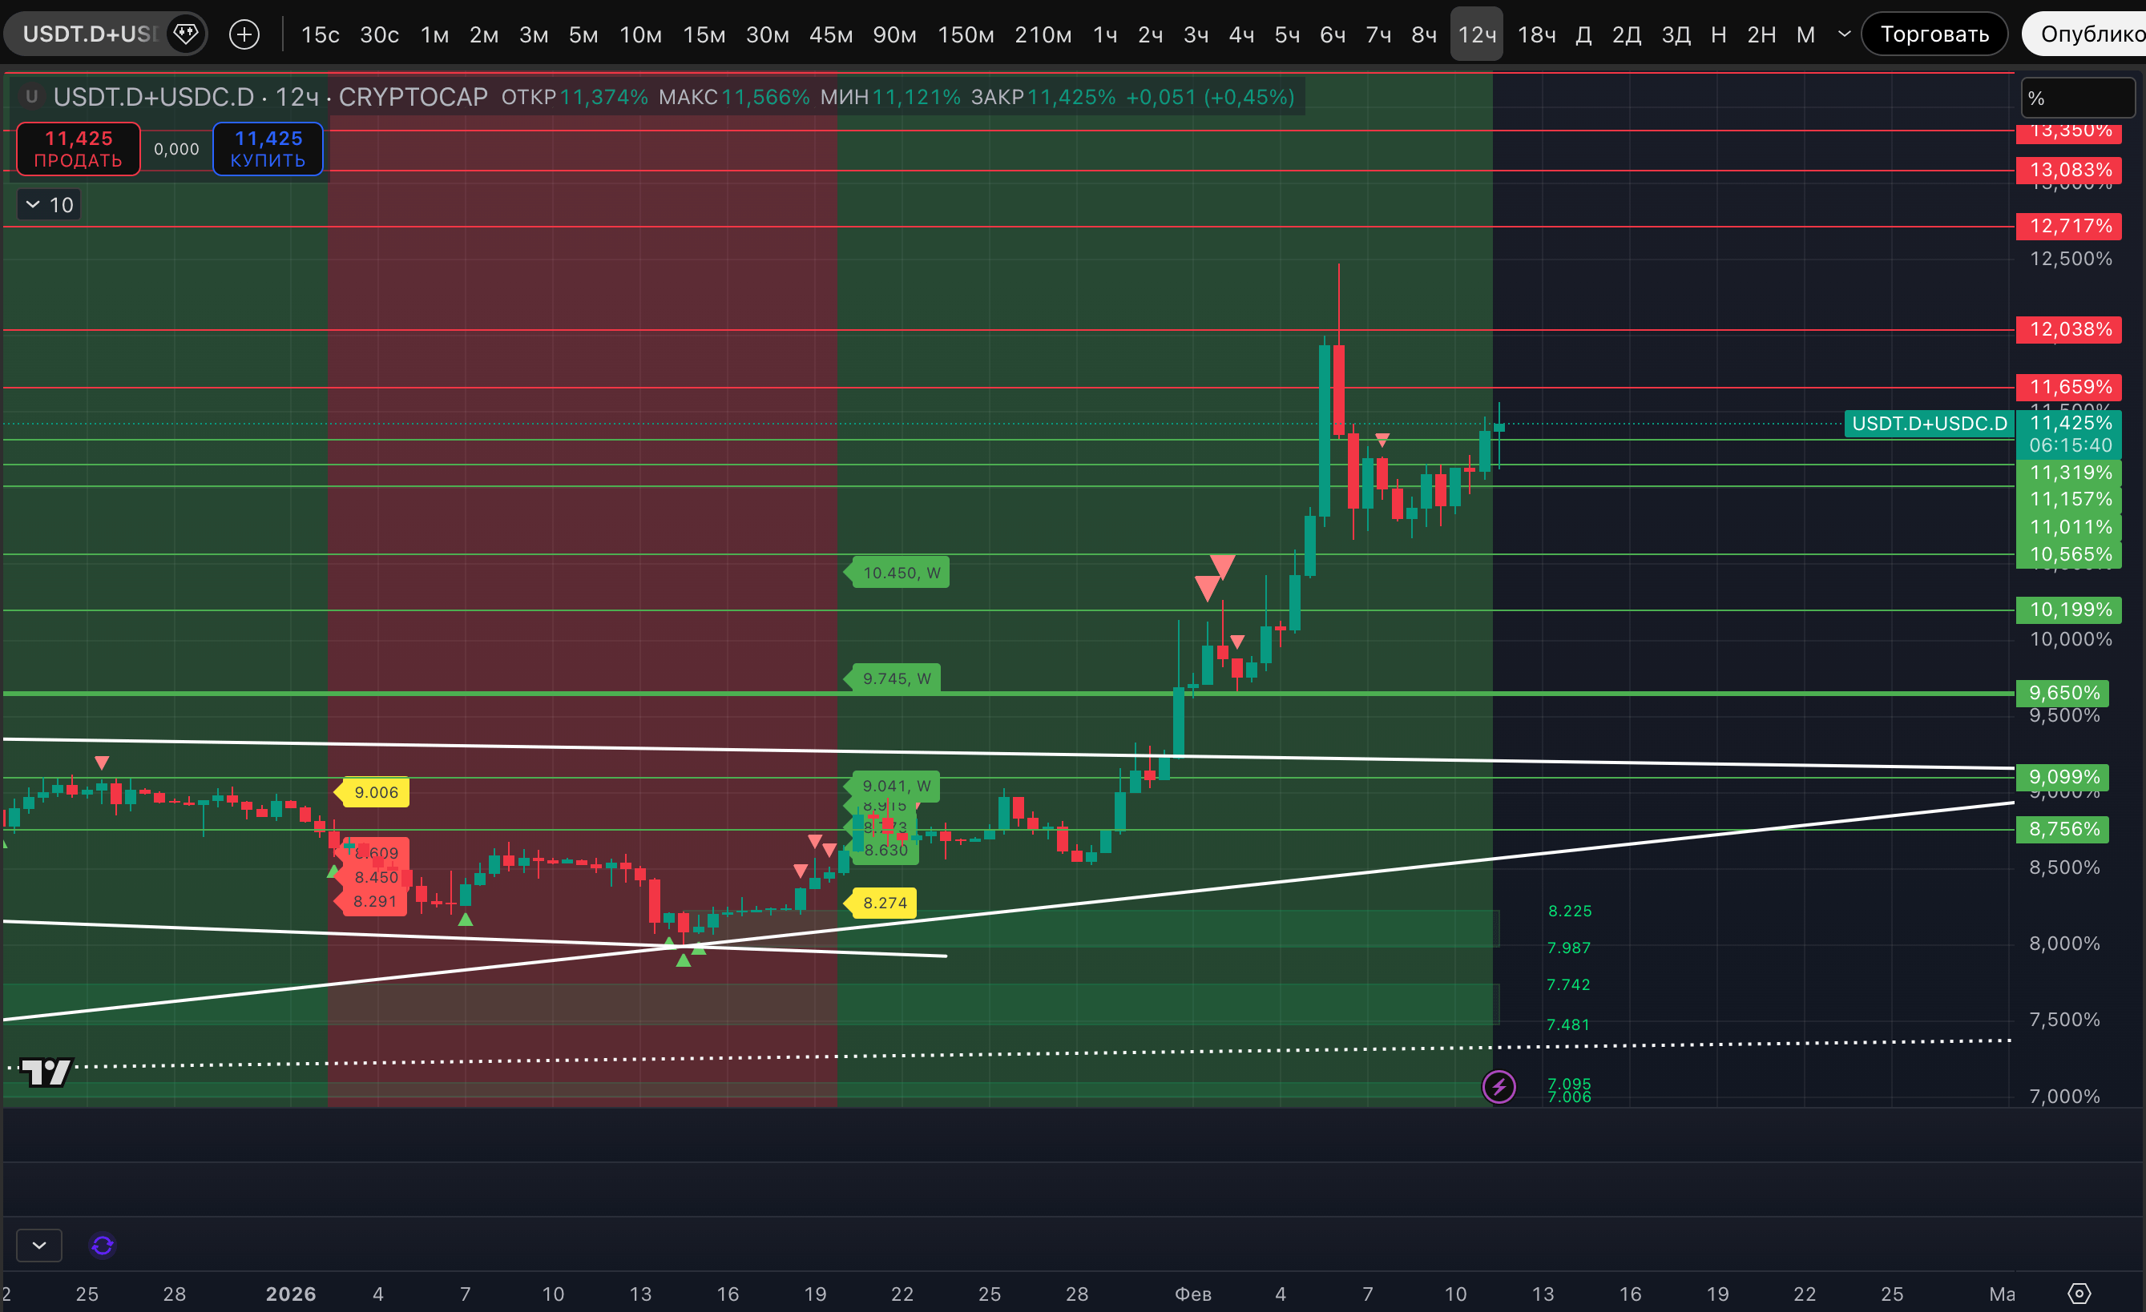Click the Торговать button
2146x1312 pixels.
coord(1934,34)
